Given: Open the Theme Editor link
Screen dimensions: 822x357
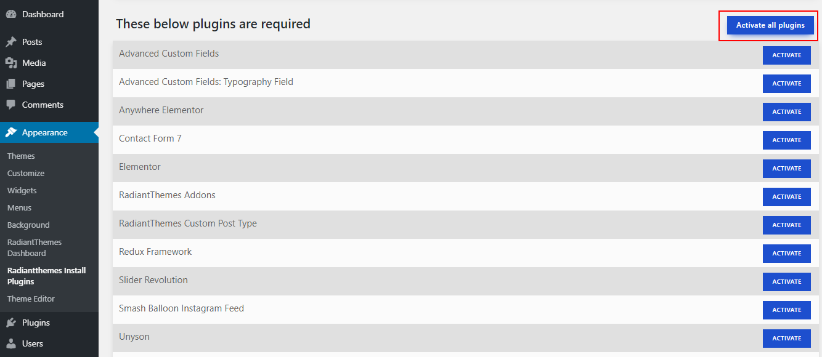Looking at the screenshot, I should tap(31, 299).
